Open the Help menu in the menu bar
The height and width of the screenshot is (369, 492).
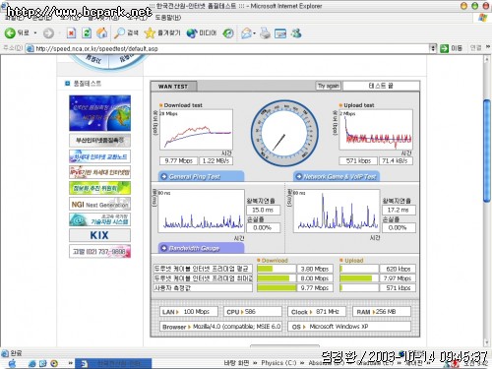click(x=167, y=18)
